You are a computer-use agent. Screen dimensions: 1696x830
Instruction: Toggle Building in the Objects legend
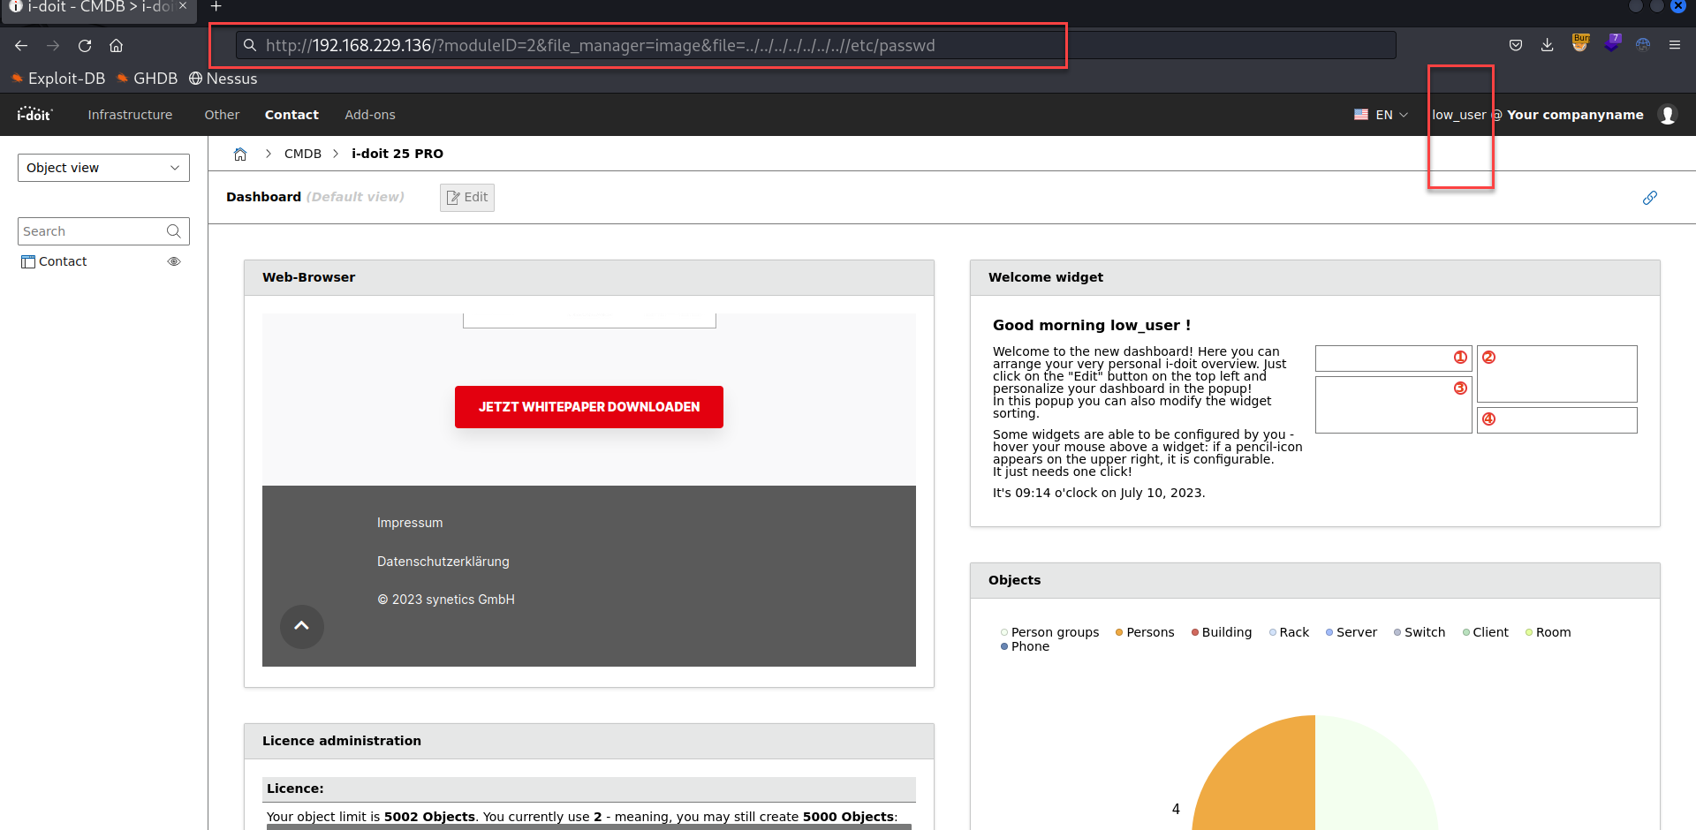click(x=1222, y=632)
